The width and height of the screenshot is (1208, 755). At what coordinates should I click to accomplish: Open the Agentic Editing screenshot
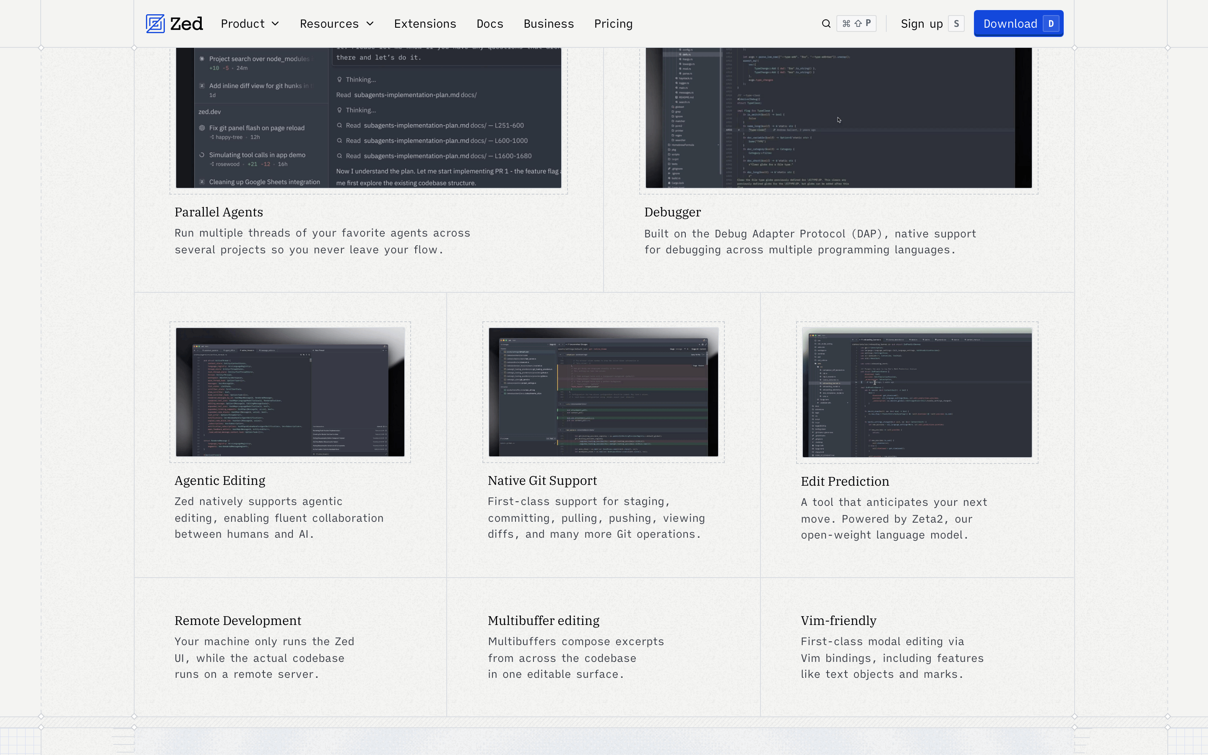290,392
